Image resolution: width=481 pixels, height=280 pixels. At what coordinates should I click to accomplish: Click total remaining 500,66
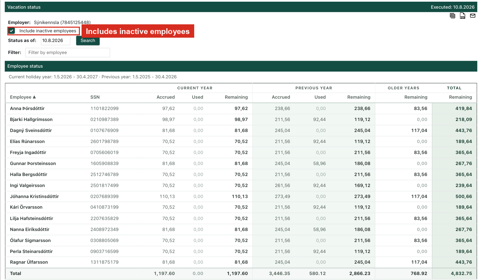tap(464, 196)
